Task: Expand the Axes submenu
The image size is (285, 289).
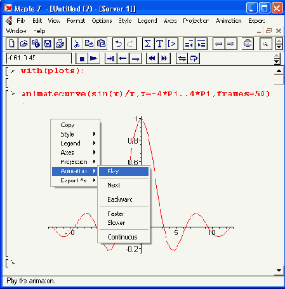Action: pos(75,152)
